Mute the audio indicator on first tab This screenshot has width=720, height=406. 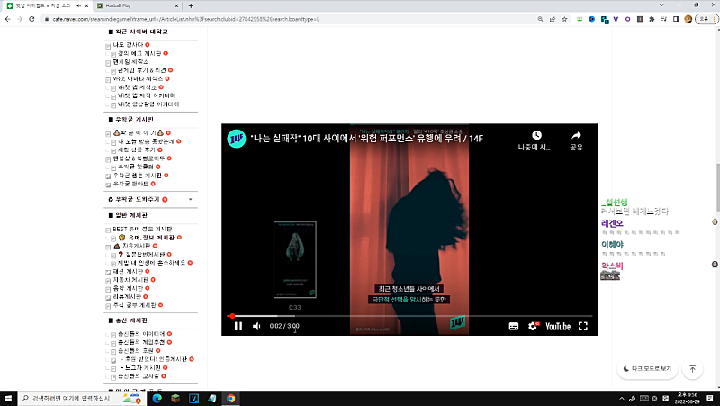[78, 5]
